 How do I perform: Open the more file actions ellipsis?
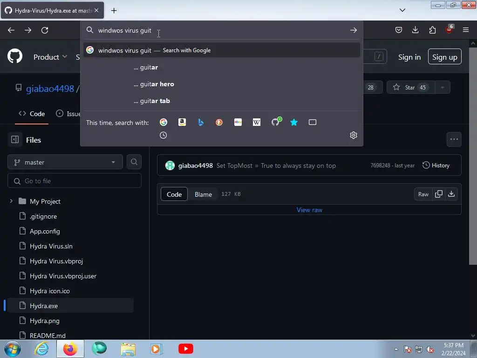click(454, 139)
